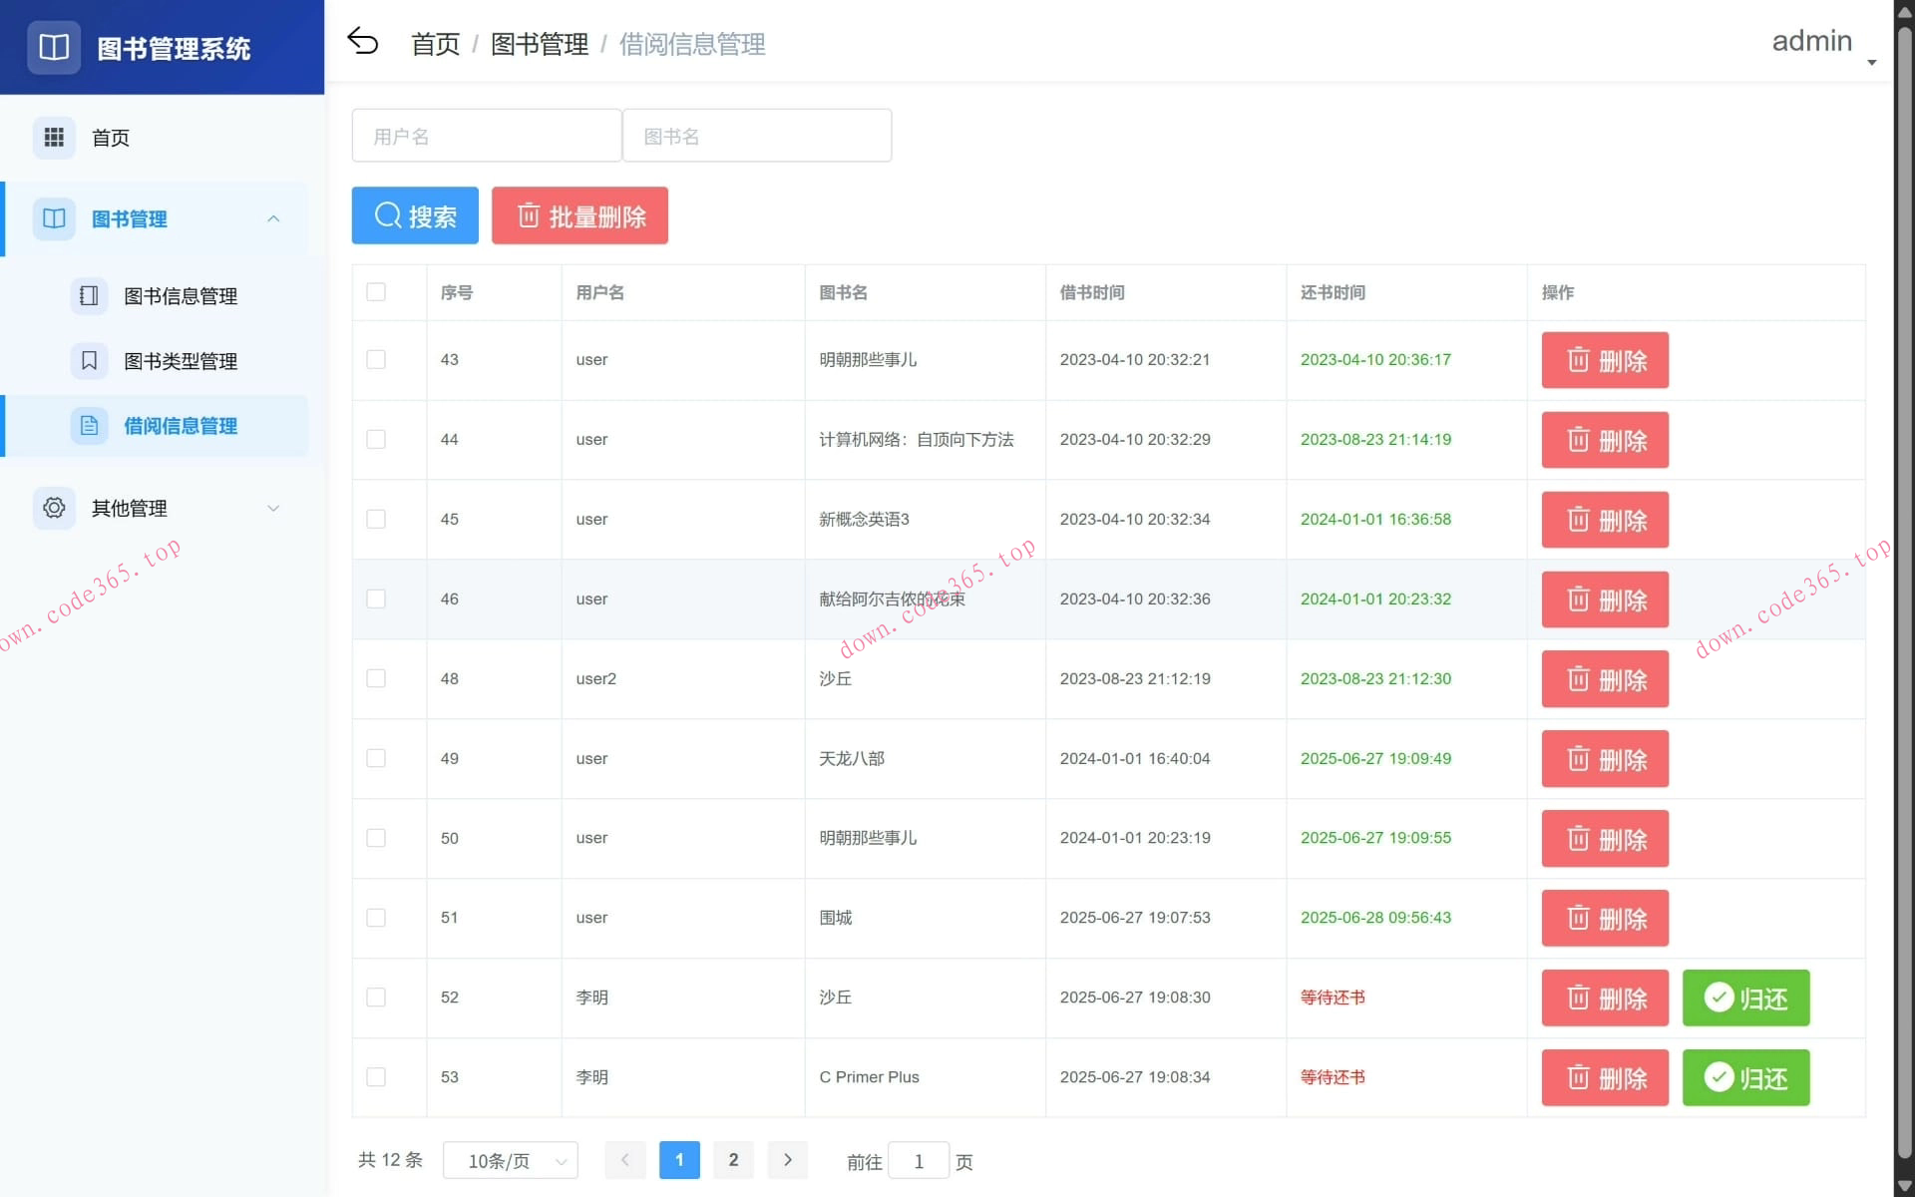
Task: Check the select-all checkbox in table header
Action: 376,292
